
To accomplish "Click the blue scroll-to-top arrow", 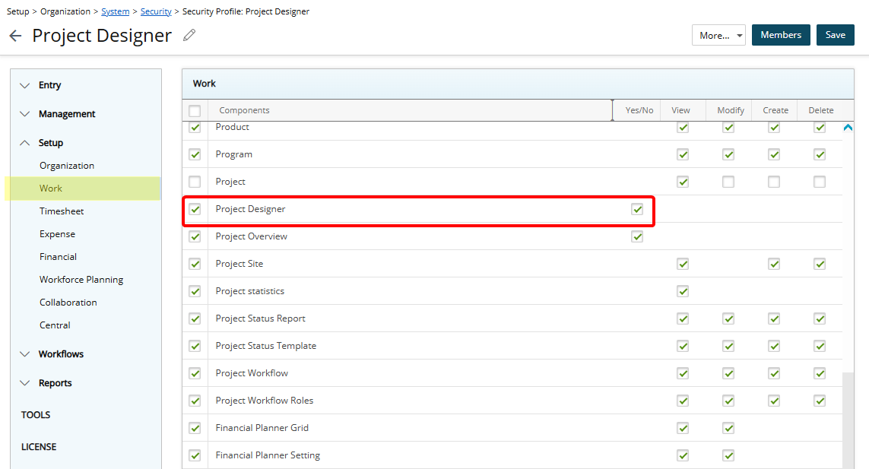I will pyautogui.click(x=848, y=128).
